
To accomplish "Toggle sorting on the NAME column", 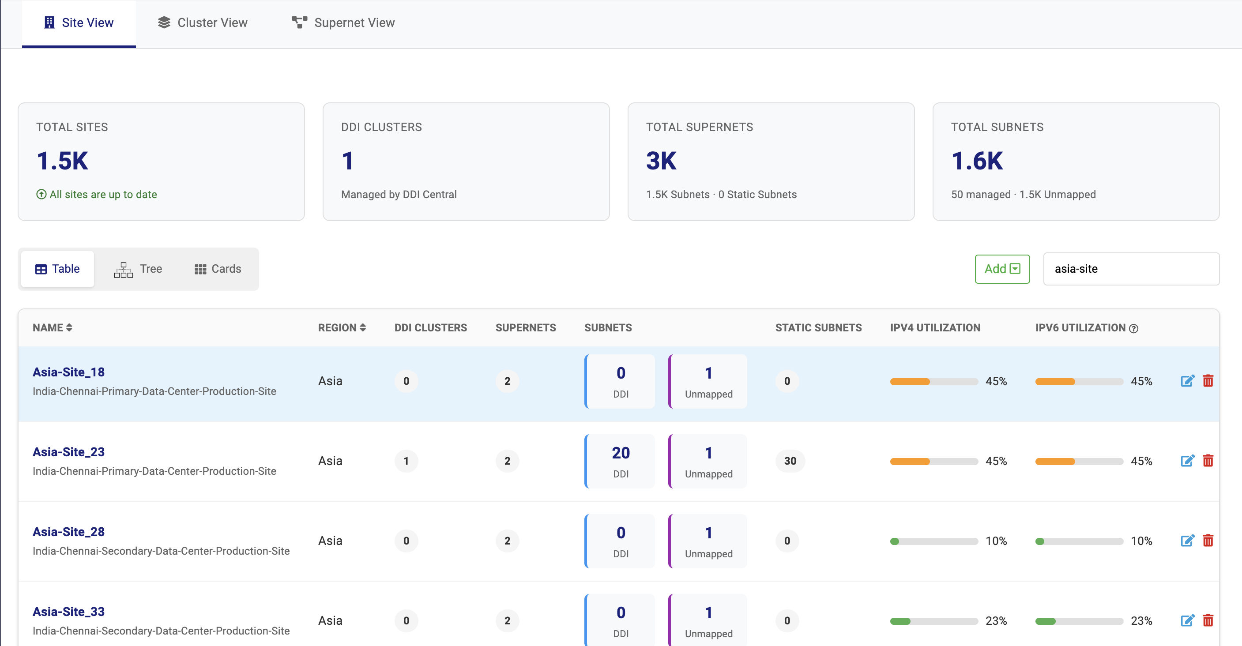I will pos(69,327).
